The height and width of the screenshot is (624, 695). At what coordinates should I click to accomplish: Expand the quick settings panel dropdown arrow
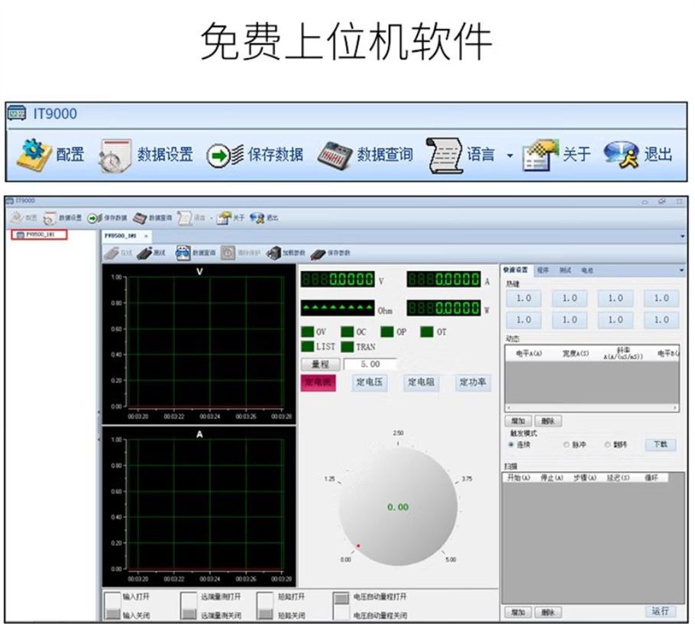[x=682, y=270]
